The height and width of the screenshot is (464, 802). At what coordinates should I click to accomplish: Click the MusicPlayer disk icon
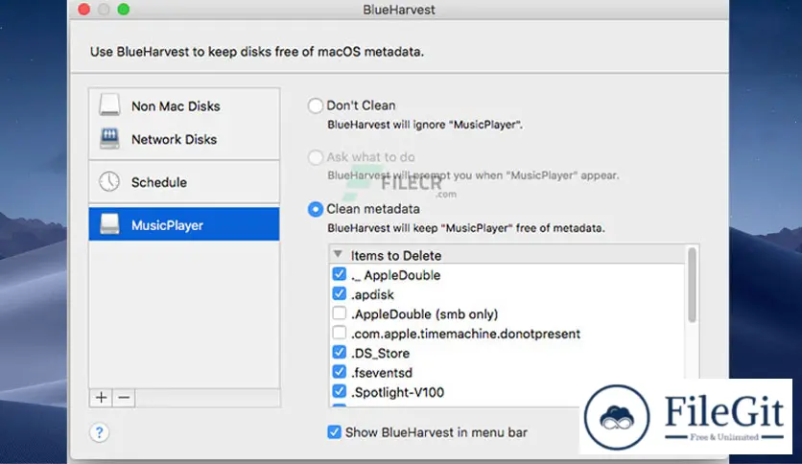coord(109,224)
